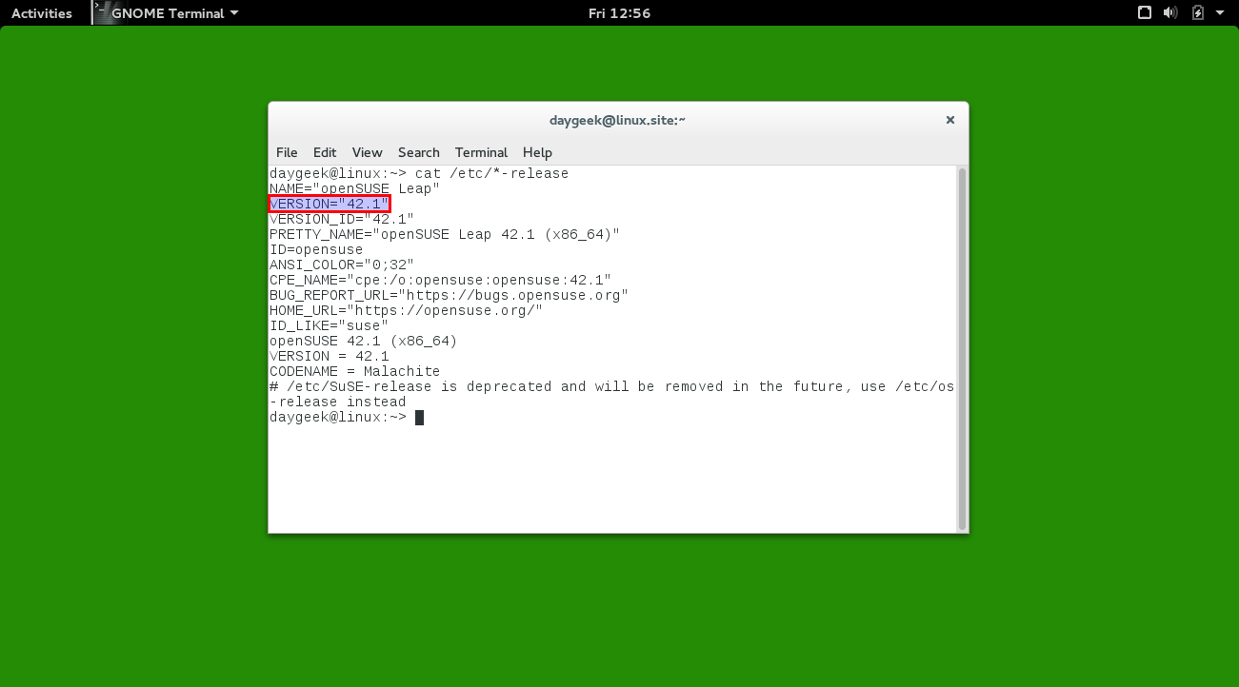The width and height of the screenshot is (1239, 687).
Task: Close the daygeek@linux.site terminal window
Action: coord(949,121)
